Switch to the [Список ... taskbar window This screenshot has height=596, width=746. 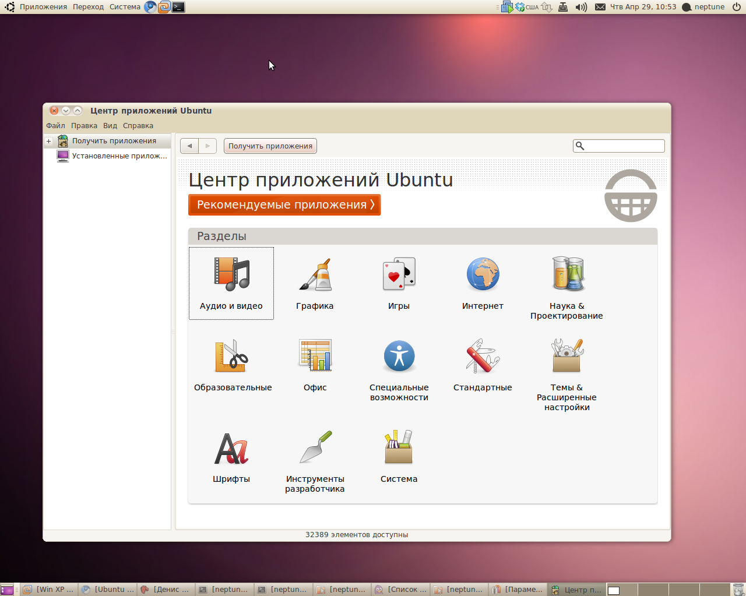point(401,590)
